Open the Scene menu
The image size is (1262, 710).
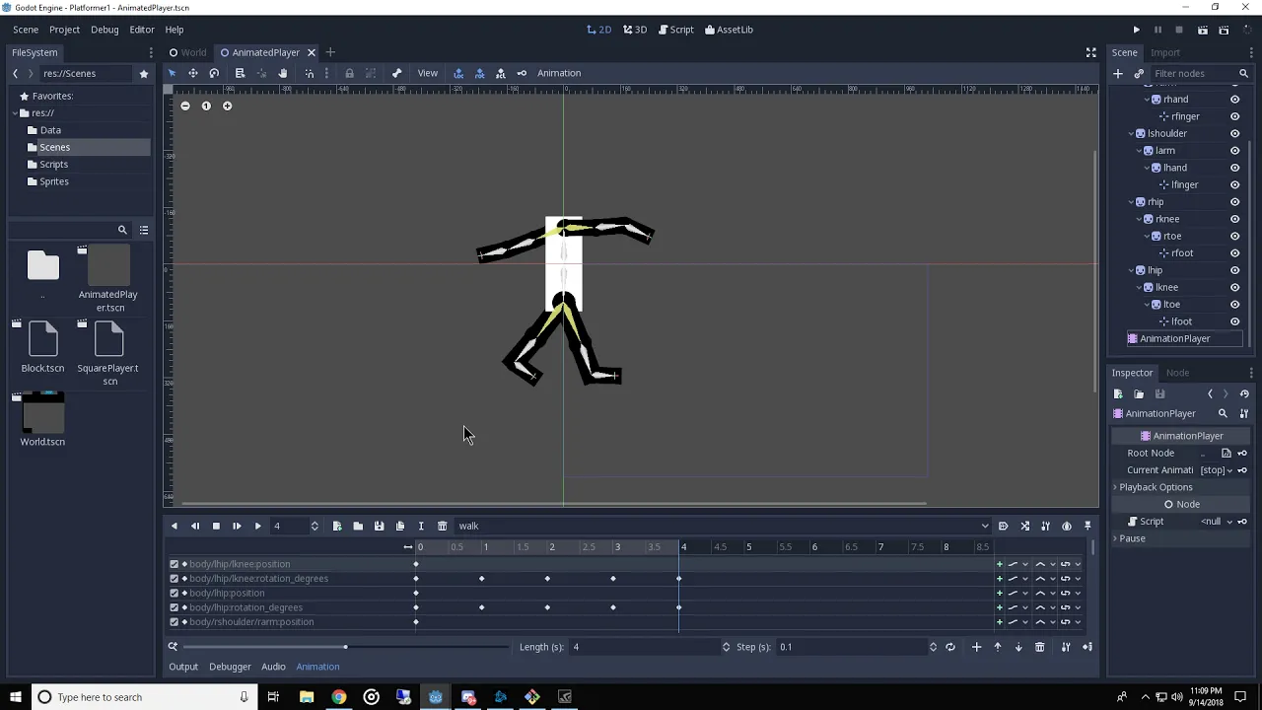pos(26,30)
